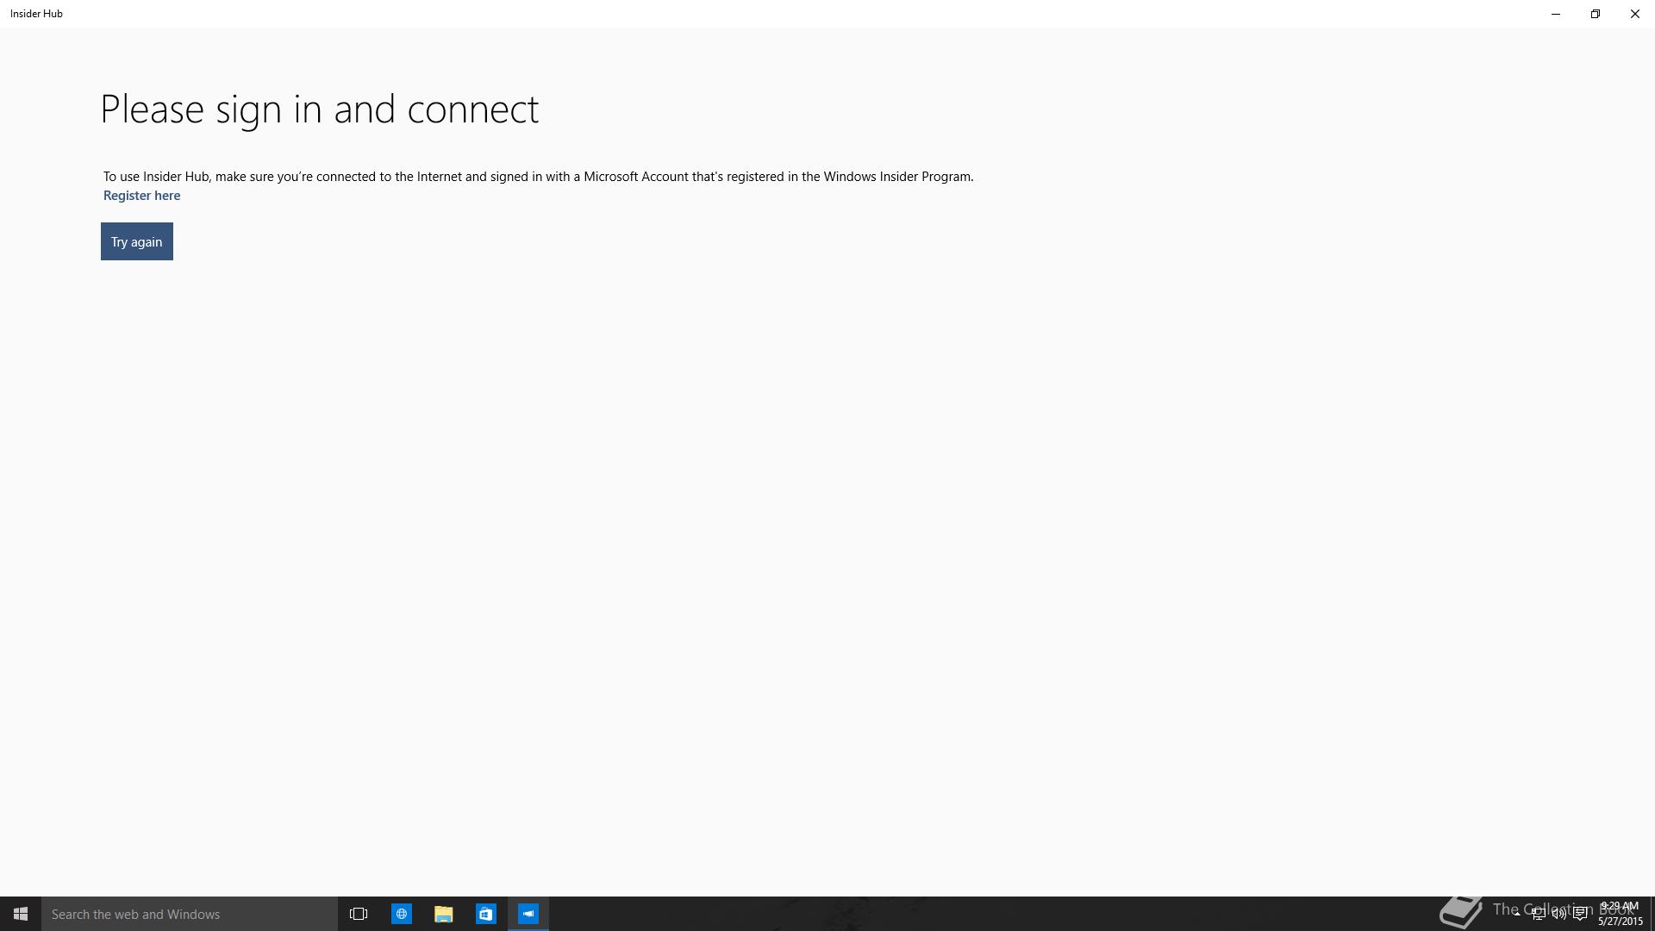1655x931 pixels.
Task: Open the network status tray icon
Action: point(1538,914)
